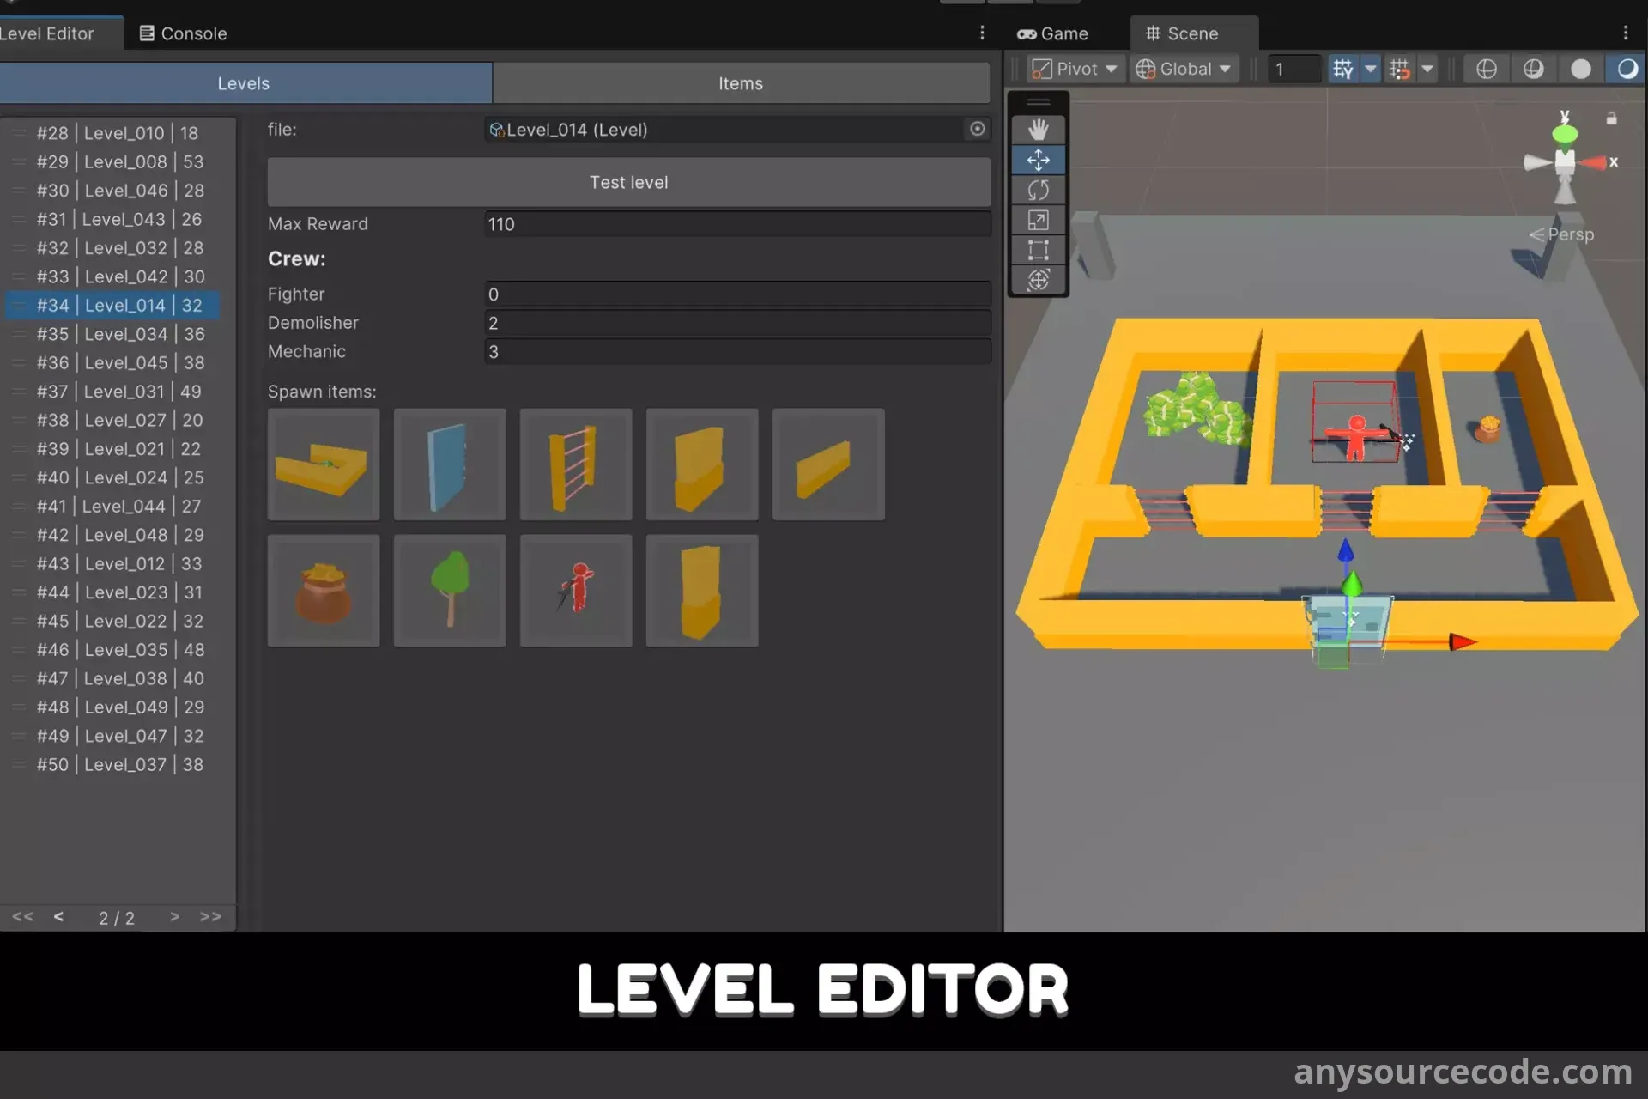Select the Rect transform tool
The height and width of the screenshot is (1099, 1648).
1038,250
